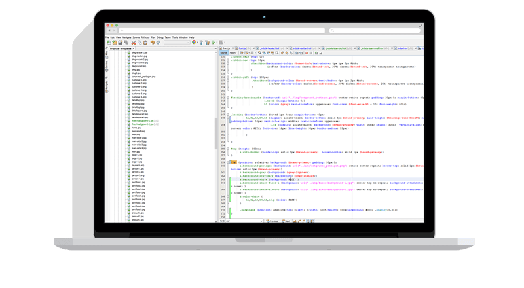
Task: Click the New File toolbar icon
Action: coord(109,43)
